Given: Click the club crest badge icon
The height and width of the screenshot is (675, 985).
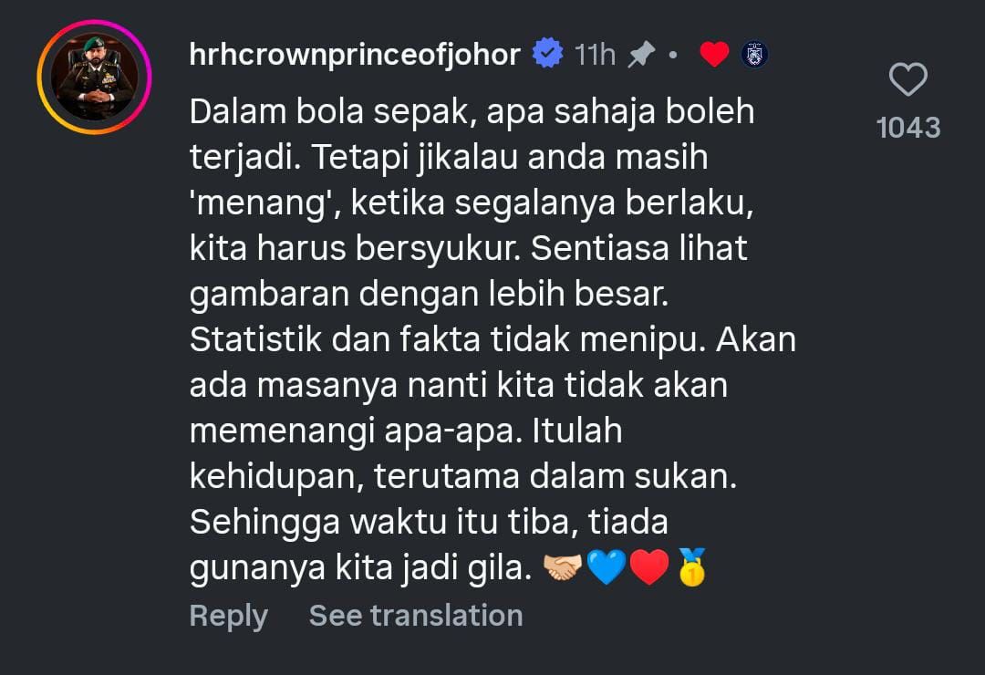Looking at the screenshot, I should tap(754, 55).
